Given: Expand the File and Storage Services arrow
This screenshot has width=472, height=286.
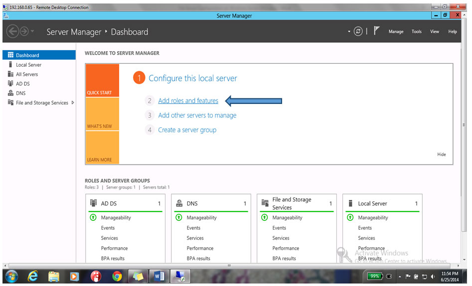Looking at the screenshot, I should tap(73, 102).
